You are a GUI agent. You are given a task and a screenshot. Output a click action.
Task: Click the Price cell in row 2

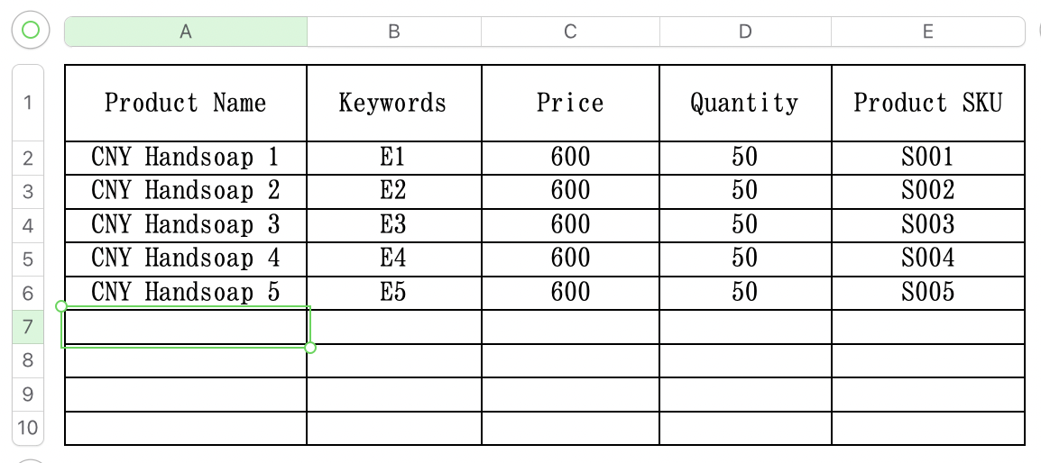pyautogui.click(x=570, y=158)
